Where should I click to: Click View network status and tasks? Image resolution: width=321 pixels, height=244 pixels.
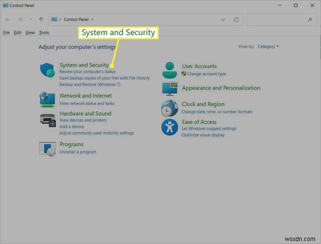click(x=87, y=104)
